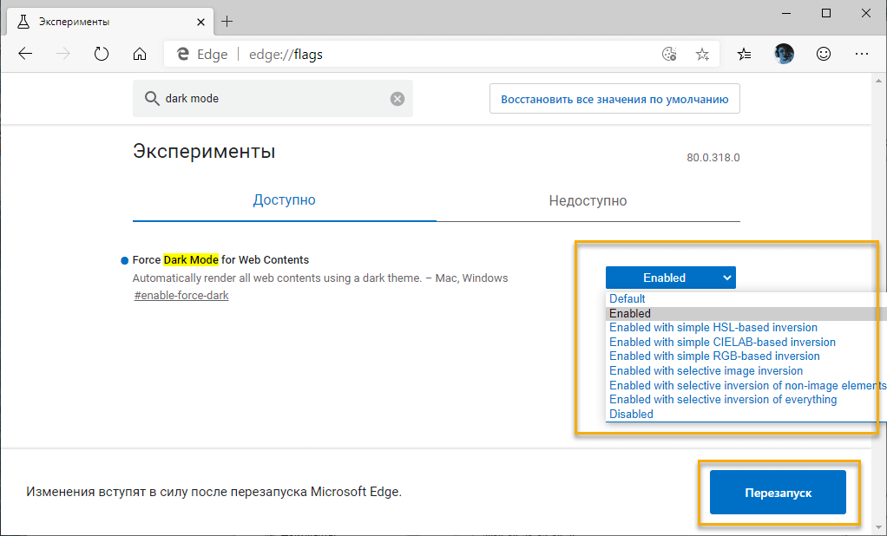This screenshot has height=536, width=887.
Task: Click the profile avatar picture
Action: pos(783,53)
